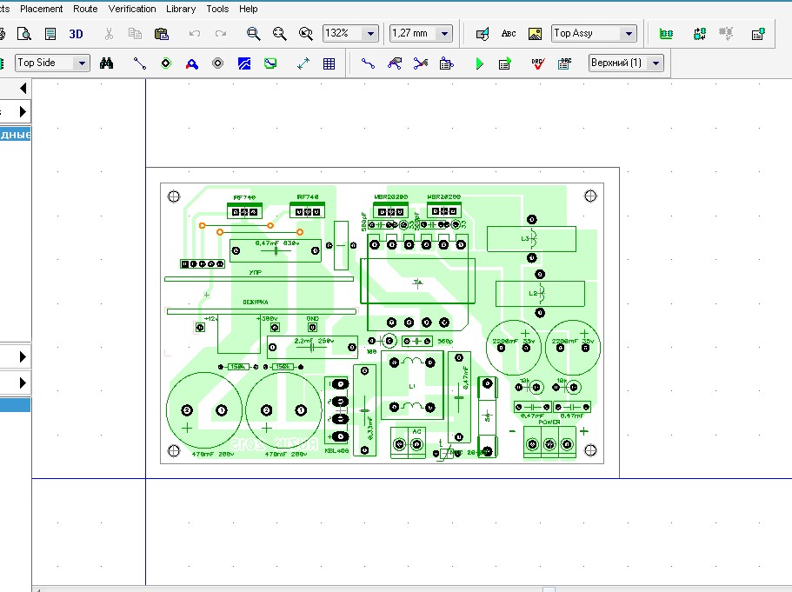Start the autorouter with green play icon
This screenshot has width=792, height=592.
pyautogui.click(x=479, y=63)
